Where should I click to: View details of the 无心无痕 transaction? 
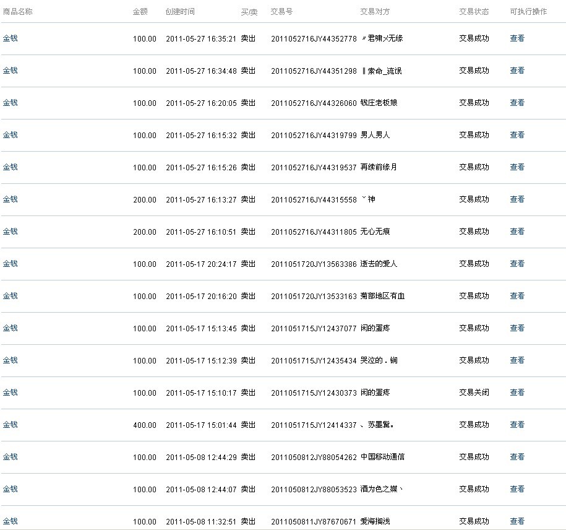tap(517, 232)
